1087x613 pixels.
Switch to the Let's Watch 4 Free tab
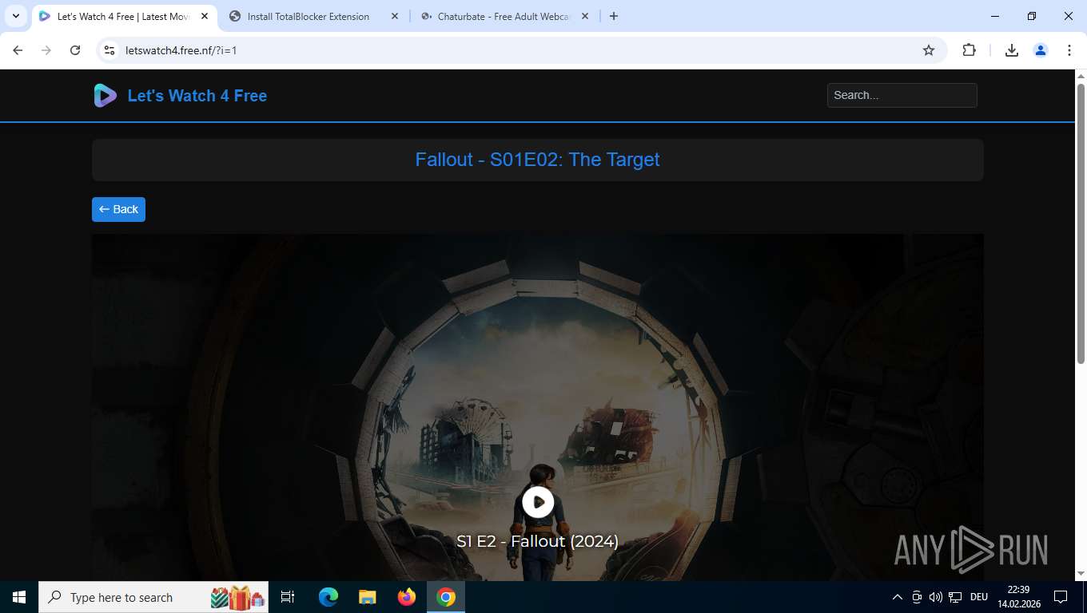coord(123,16)
